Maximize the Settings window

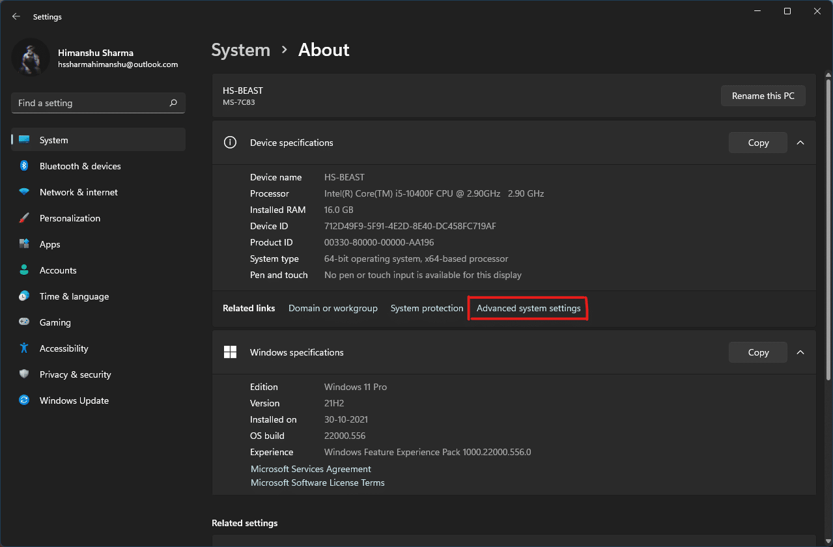click(x=787, y=11)
